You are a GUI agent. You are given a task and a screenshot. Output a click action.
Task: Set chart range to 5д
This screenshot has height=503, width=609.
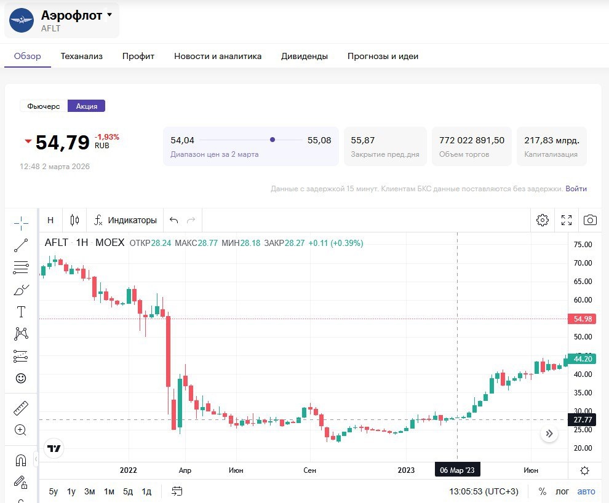[128, 491]
